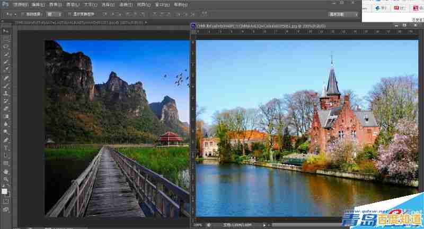Open the 文件 menu

[x=20, y=4]
